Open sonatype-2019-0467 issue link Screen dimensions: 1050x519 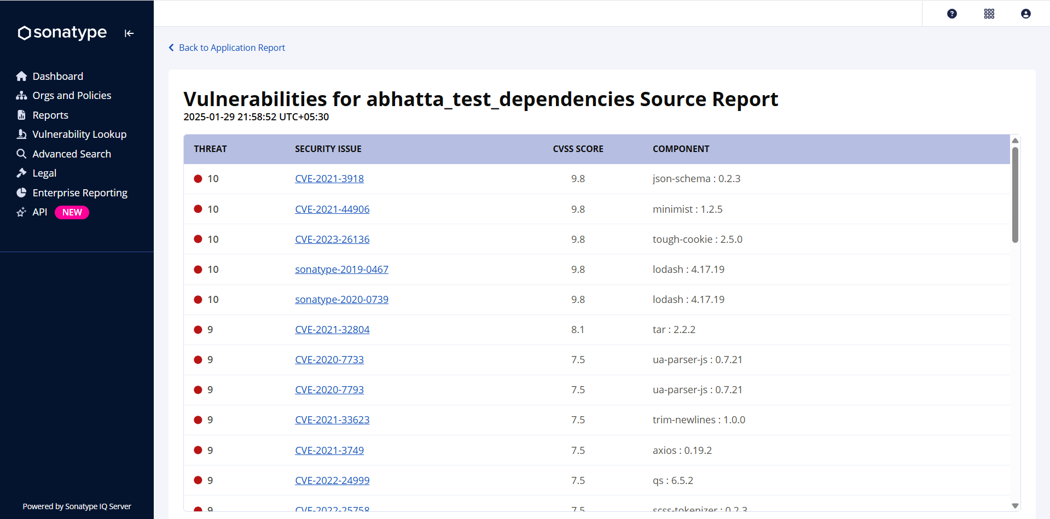[x=341, y=269]
